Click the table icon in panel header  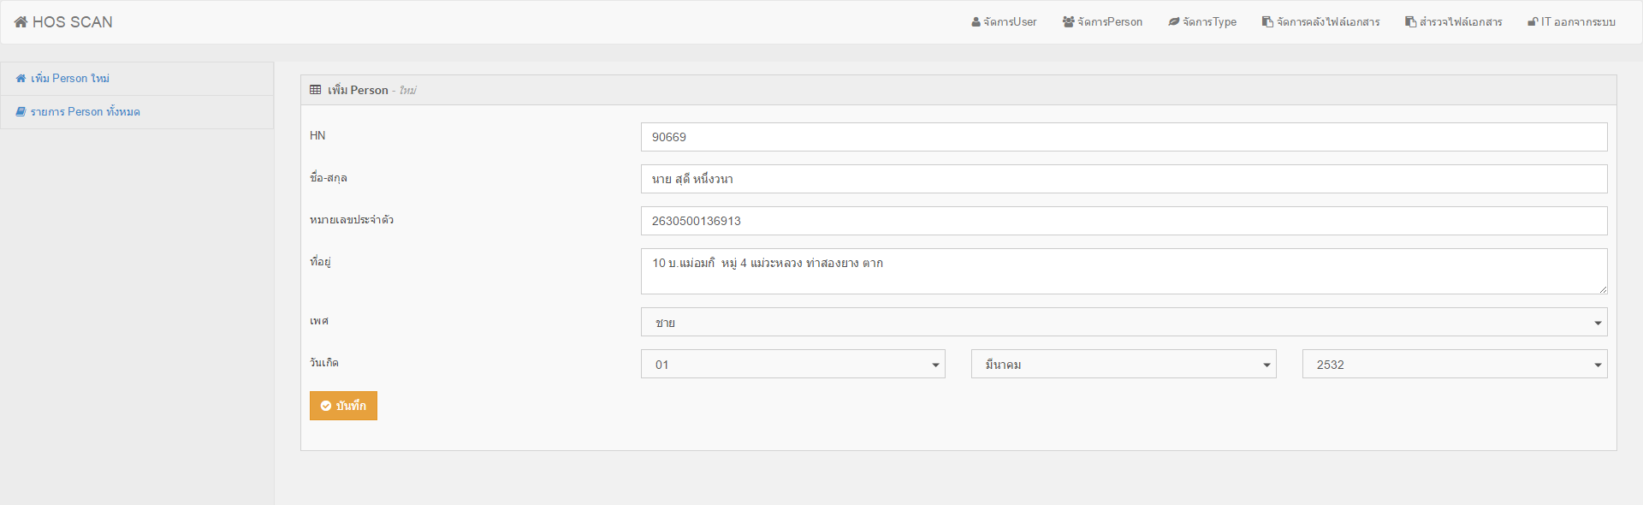[316, 90]
